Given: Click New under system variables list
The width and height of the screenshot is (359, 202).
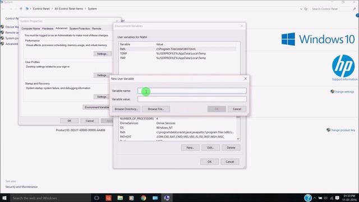Looking at the screenshot, I should pyautogui.click(x=190, y=148).
